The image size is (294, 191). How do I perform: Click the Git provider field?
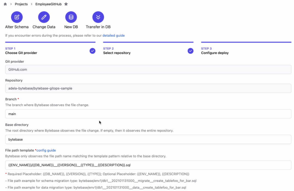pyautogui.click(x=148, y=69)
